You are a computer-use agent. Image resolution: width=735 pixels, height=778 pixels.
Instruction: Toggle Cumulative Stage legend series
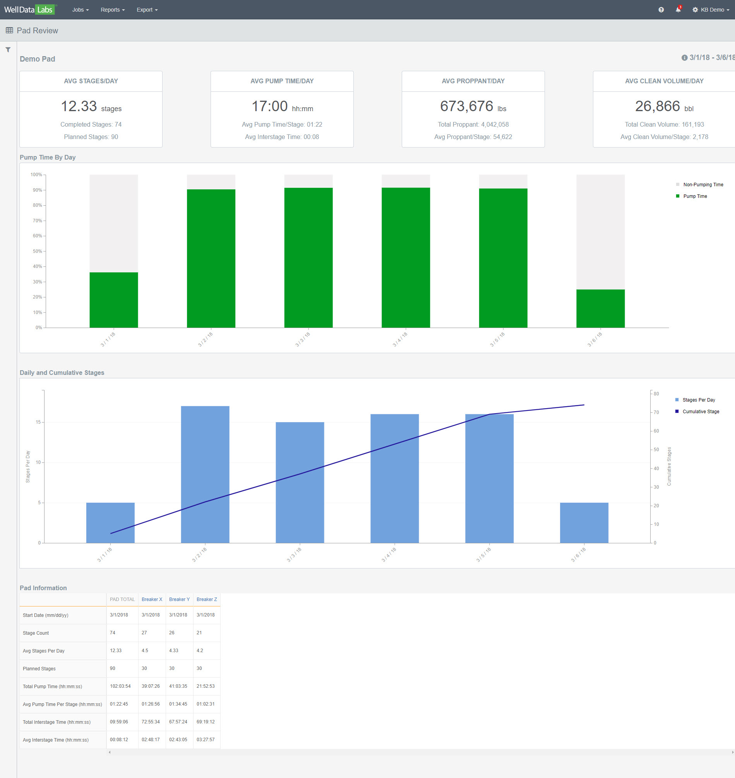(x=697, y=412)
